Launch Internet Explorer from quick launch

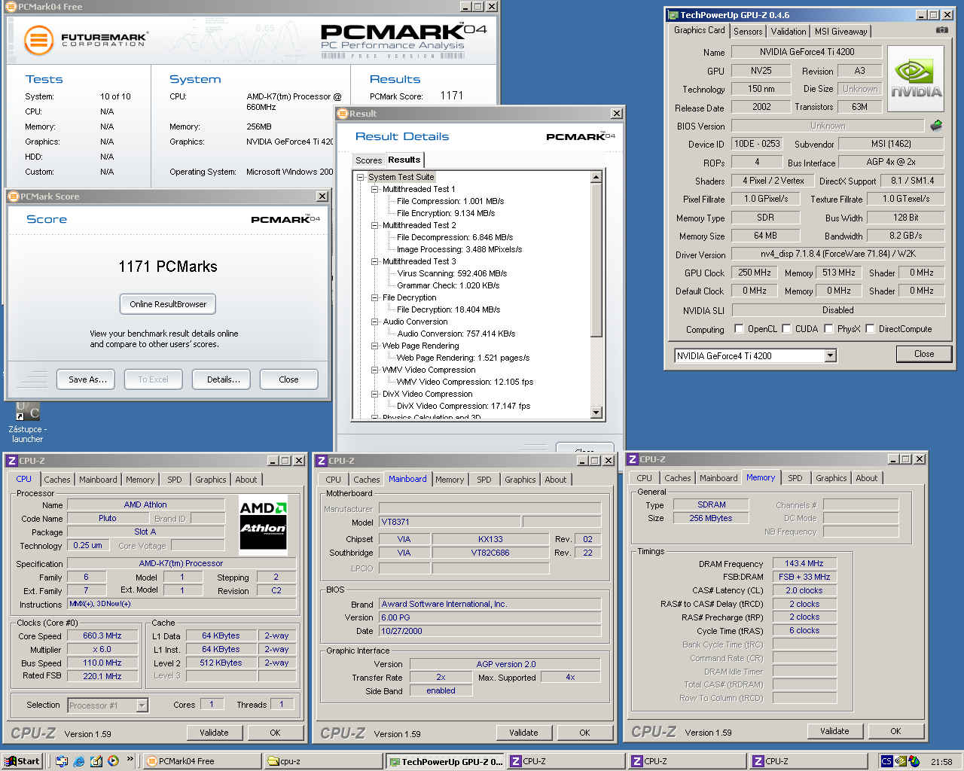[78, 761]
